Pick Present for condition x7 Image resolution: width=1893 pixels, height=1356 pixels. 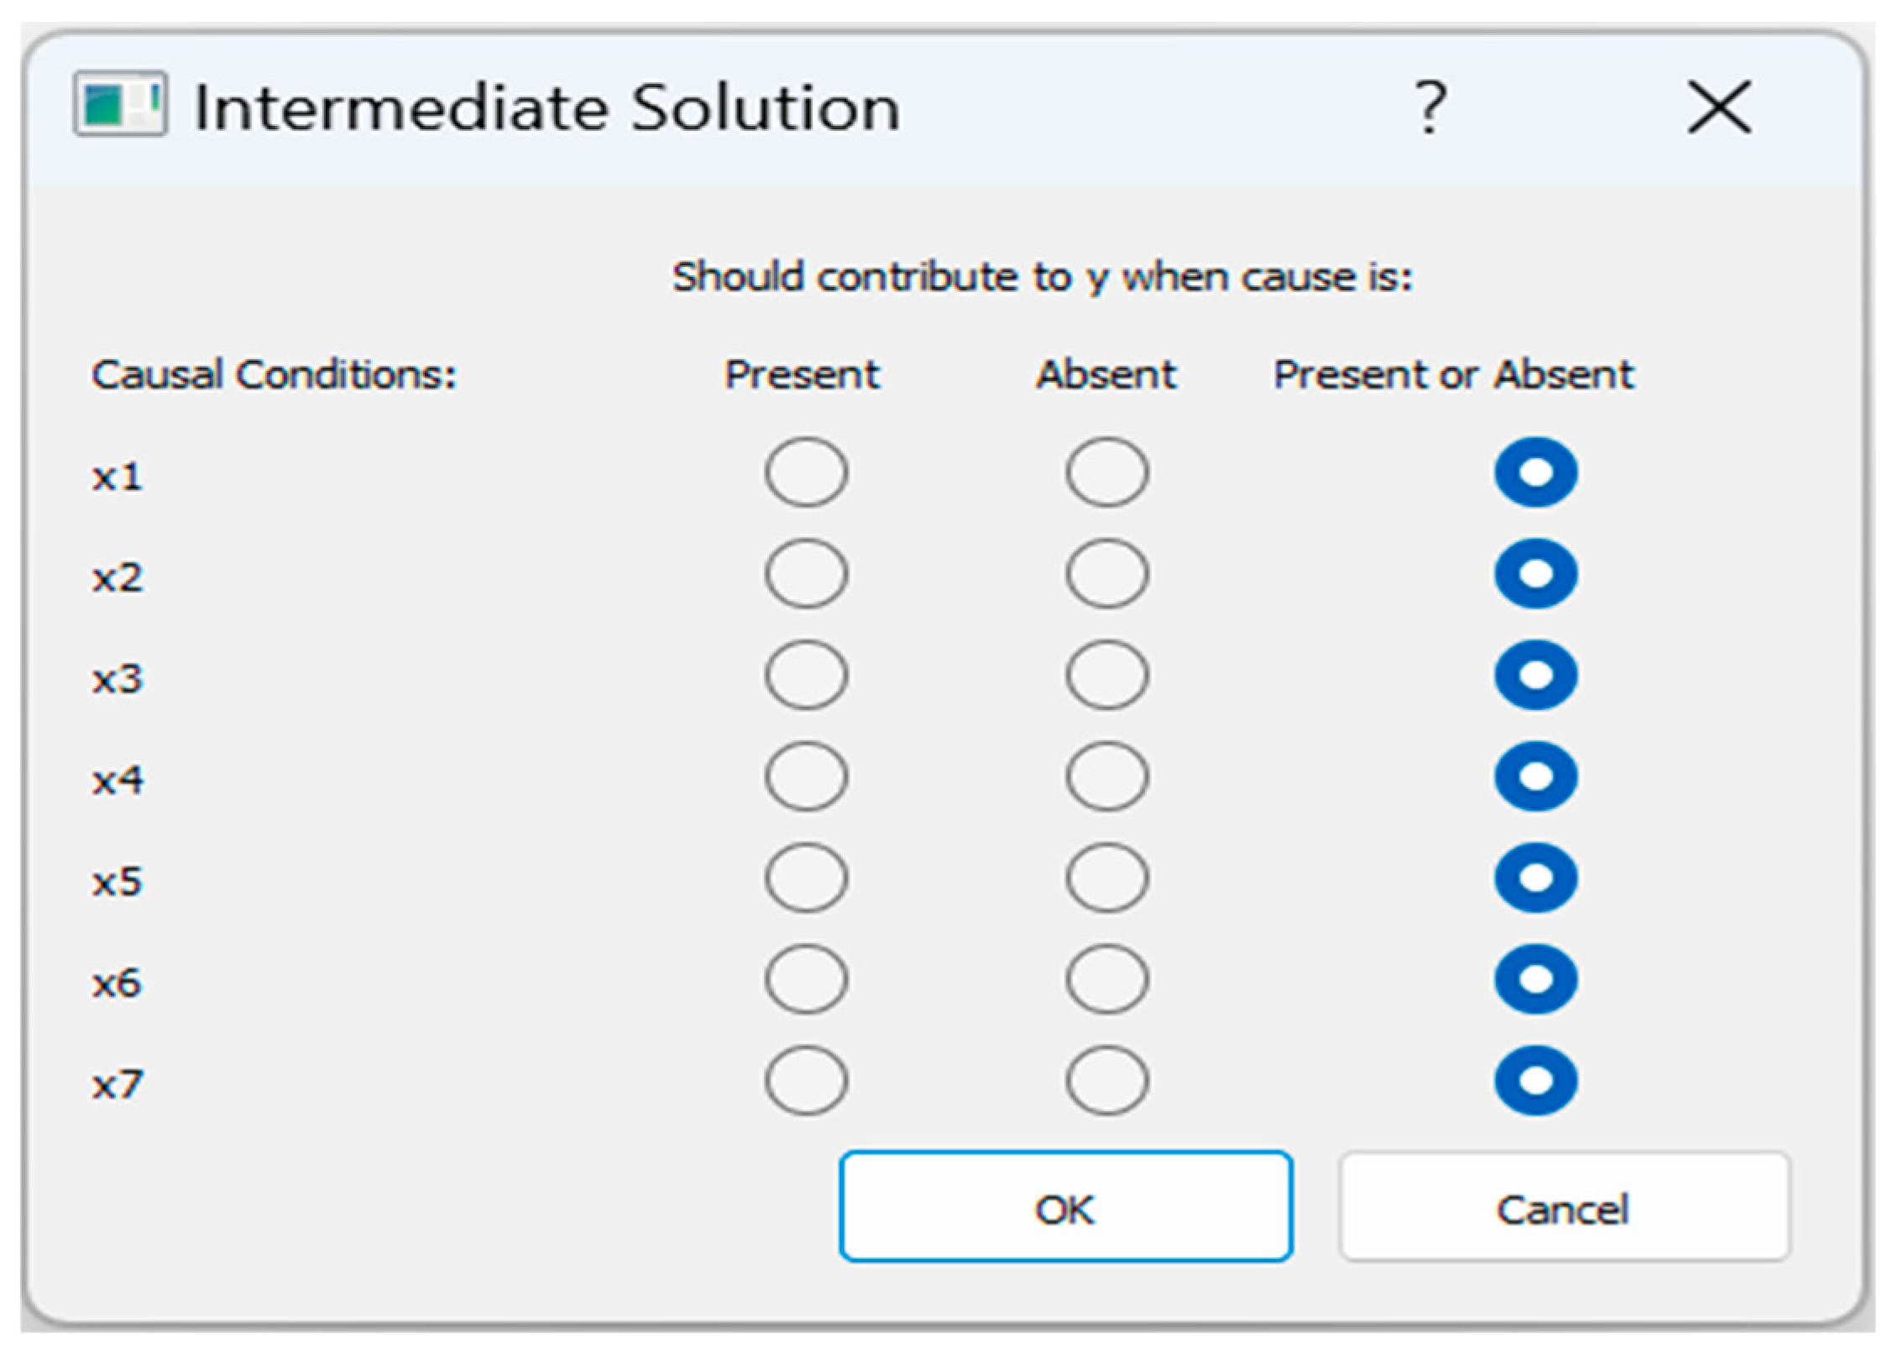[x=806, y=1081]
